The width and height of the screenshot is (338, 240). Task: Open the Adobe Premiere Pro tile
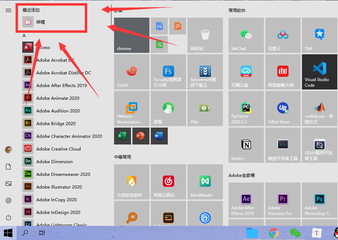pos(283,200)
